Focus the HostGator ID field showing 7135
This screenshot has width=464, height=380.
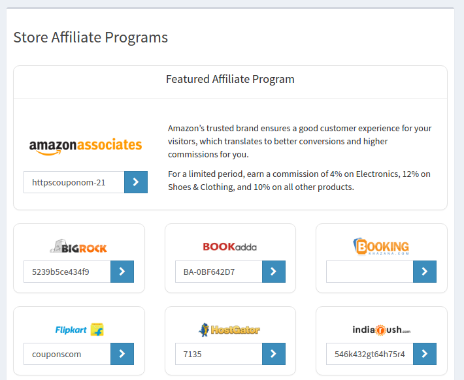(219, 354)
